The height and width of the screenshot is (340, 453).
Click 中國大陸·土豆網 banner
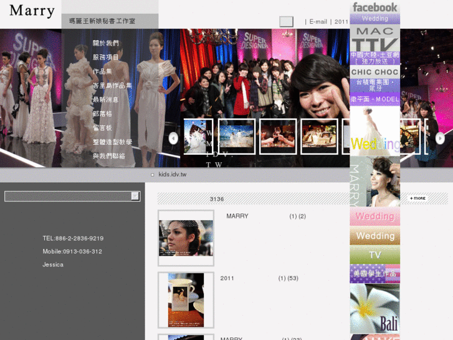coord(374,58)
